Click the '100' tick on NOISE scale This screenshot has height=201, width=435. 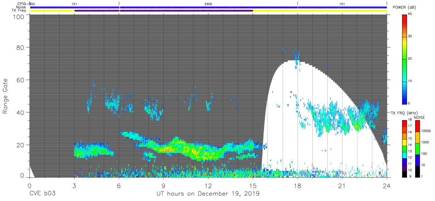(424, 153)
